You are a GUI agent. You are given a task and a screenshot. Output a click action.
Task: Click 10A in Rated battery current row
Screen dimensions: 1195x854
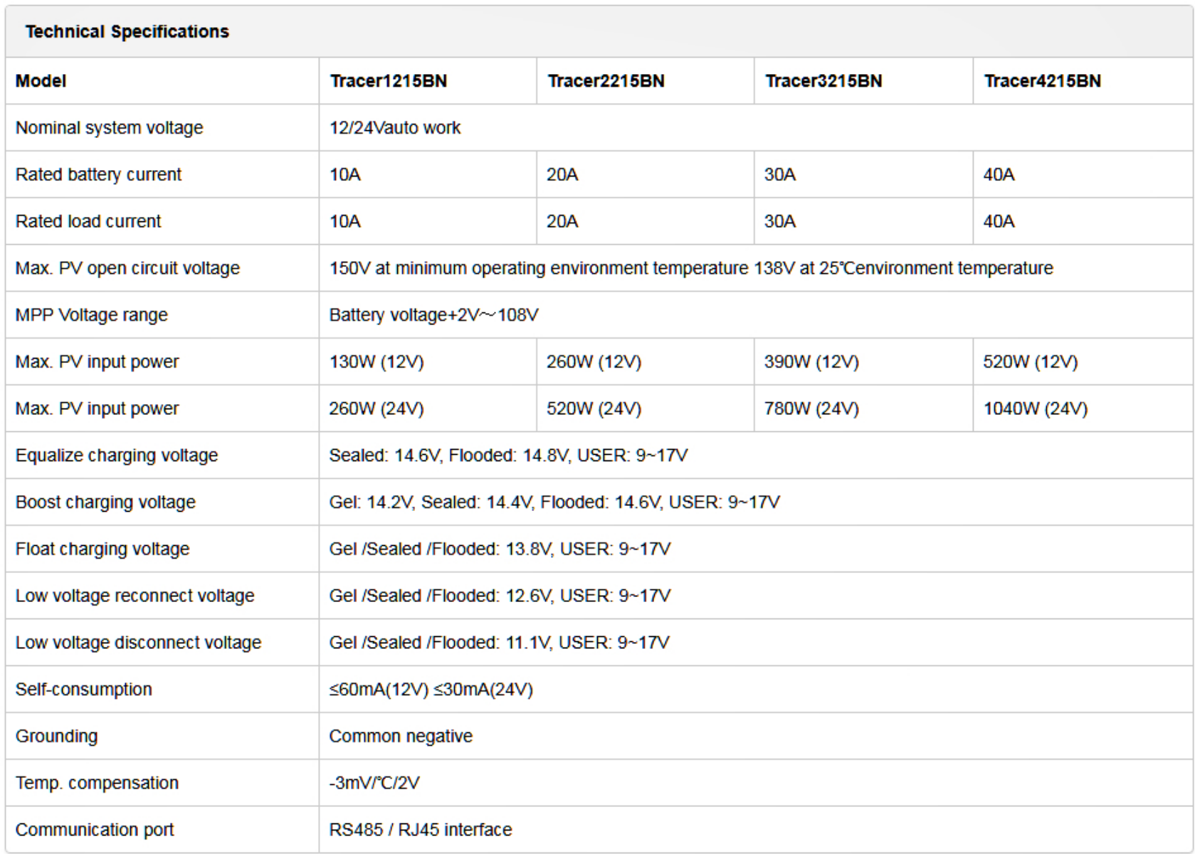pos(345,175)
